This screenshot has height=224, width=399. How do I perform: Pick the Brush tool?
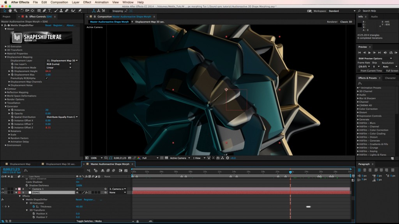pyautogui.click(x=56, y=10)
